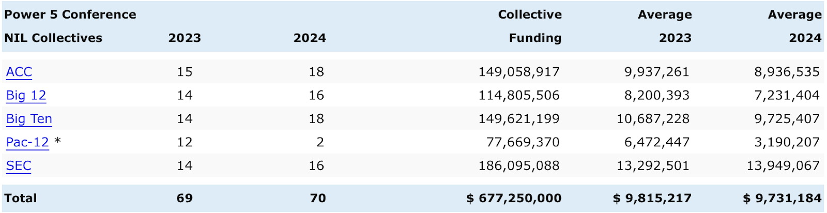Click the asterisk beside Pac-12

57,142
